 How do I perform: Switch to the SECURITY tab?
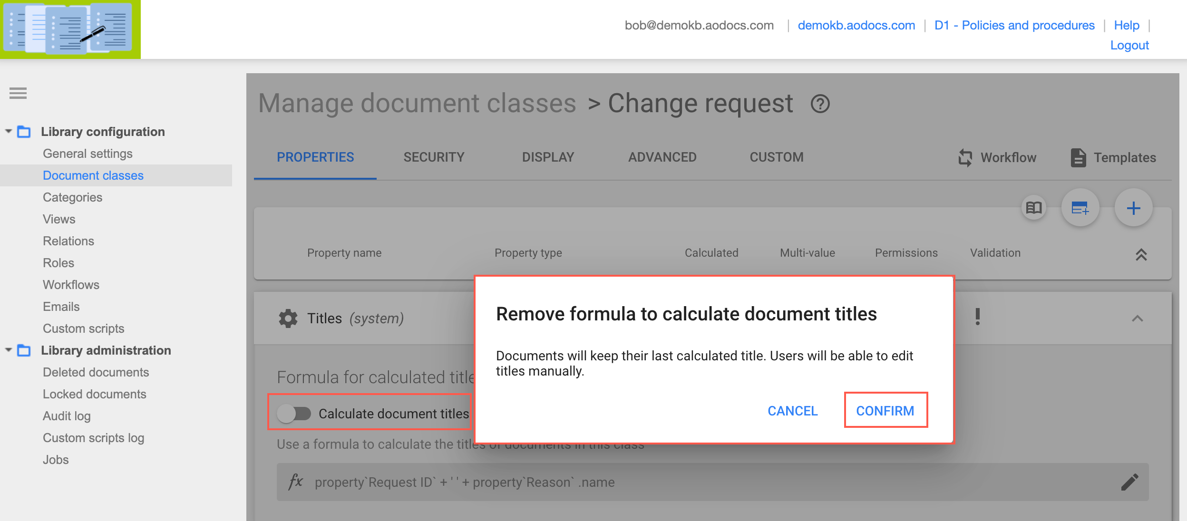(434, 157)
